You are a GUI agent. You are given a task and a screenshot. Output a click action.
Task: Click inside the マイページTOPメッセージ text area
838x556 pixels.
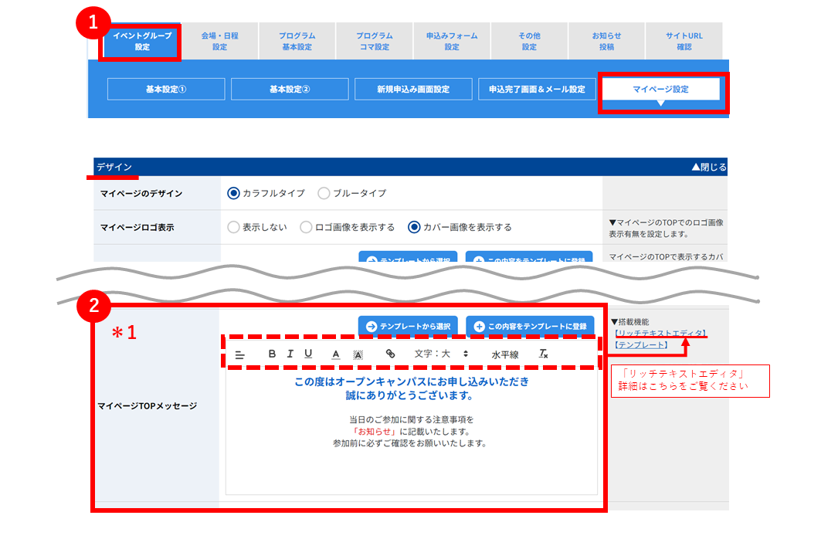point(411,432)
